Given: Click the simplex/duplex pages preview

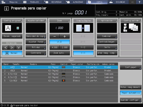Looking at the screenshot, I should point(83,28).
